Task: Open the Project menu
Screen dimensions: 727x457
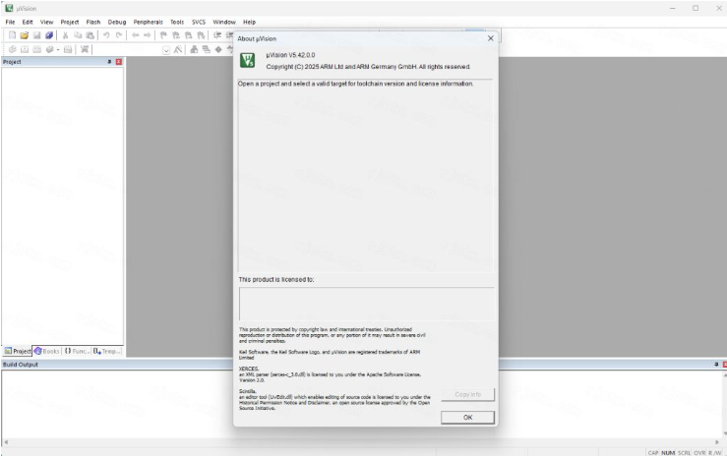Action: click(70, 22)
